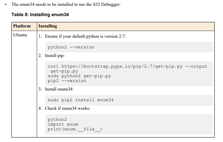Click the python2 --version code line
Screen dimensions: 223x142
(x=71, y=47)
